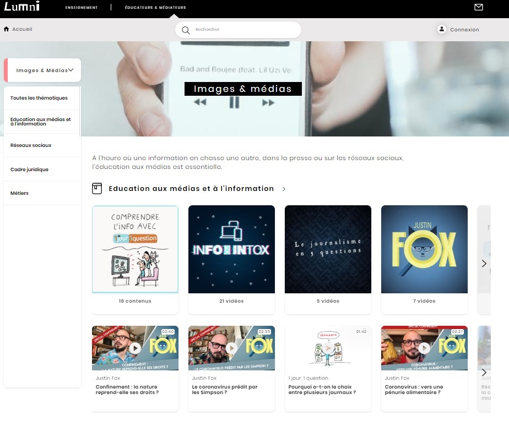Viewport: 509px width, 421px height.
Task: Click the 01:42 duration badge
Action: (361, 331)
